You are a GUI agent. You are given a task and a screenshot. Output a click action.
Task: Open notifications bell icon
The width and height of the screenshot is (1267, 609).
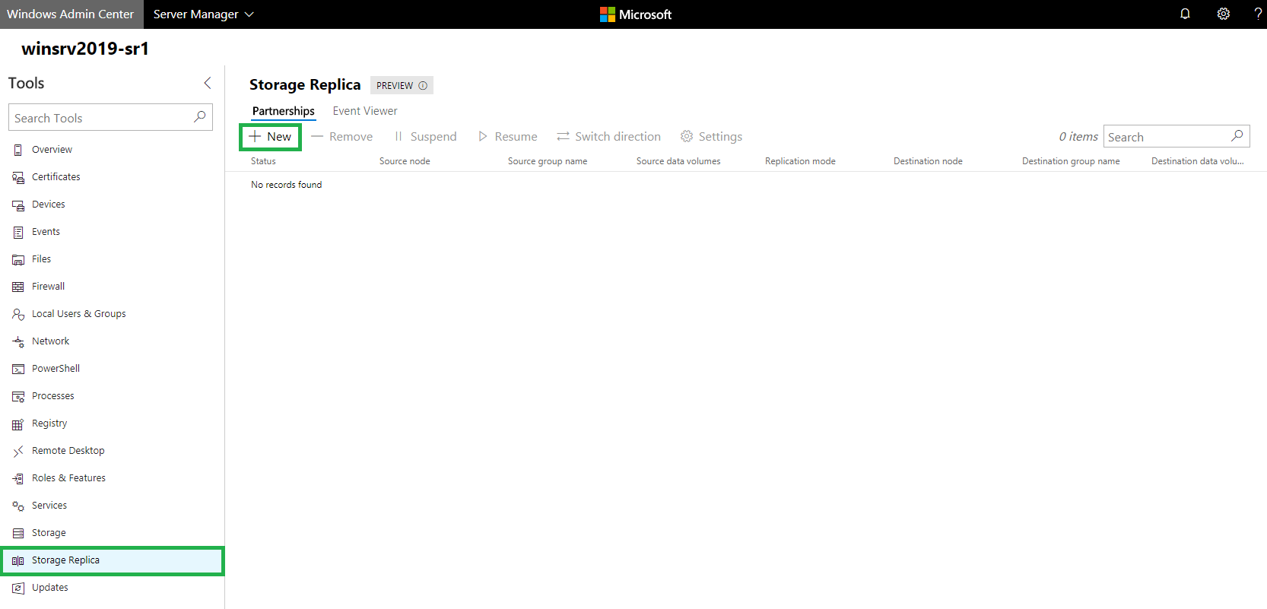tap(1185, 14)
